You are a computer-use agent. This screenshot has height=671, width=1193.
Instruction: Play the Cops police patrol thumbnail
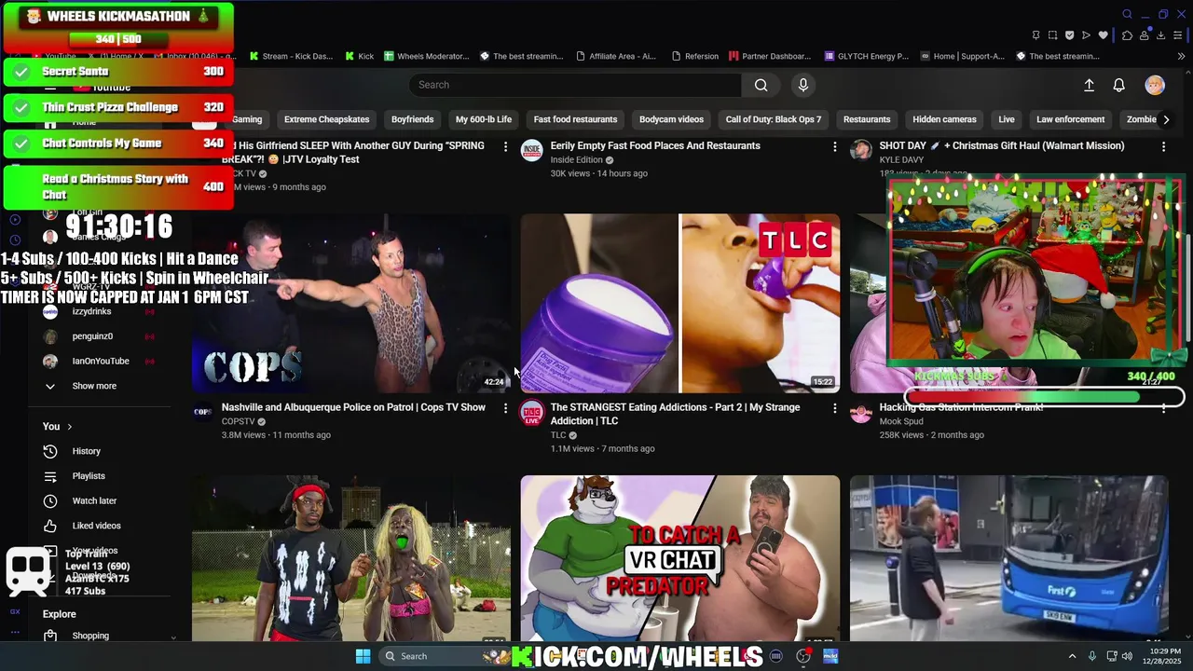click(351, 304)
